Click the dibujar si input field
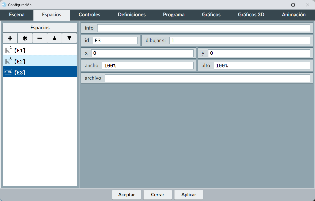Screen dimensions: 315x201 pos(240,41)
